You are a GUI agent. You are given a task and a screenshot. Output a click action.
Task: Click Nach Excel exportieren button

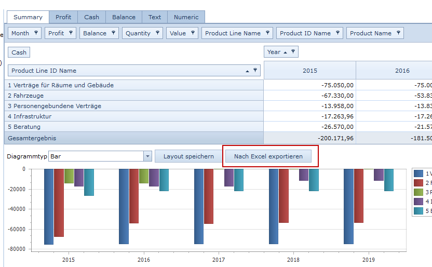(x=268, y=156)
